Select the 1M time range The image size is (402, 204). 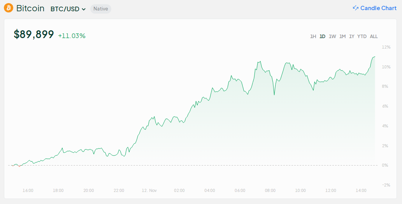[x=342, y=37]
